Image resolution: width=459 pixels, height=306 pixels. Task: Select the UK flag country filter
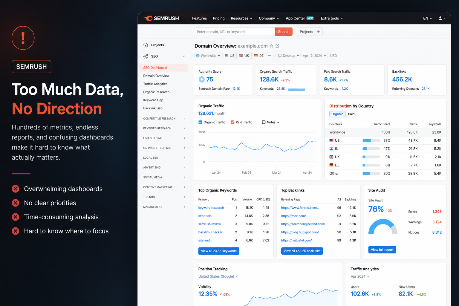point(244,56)
